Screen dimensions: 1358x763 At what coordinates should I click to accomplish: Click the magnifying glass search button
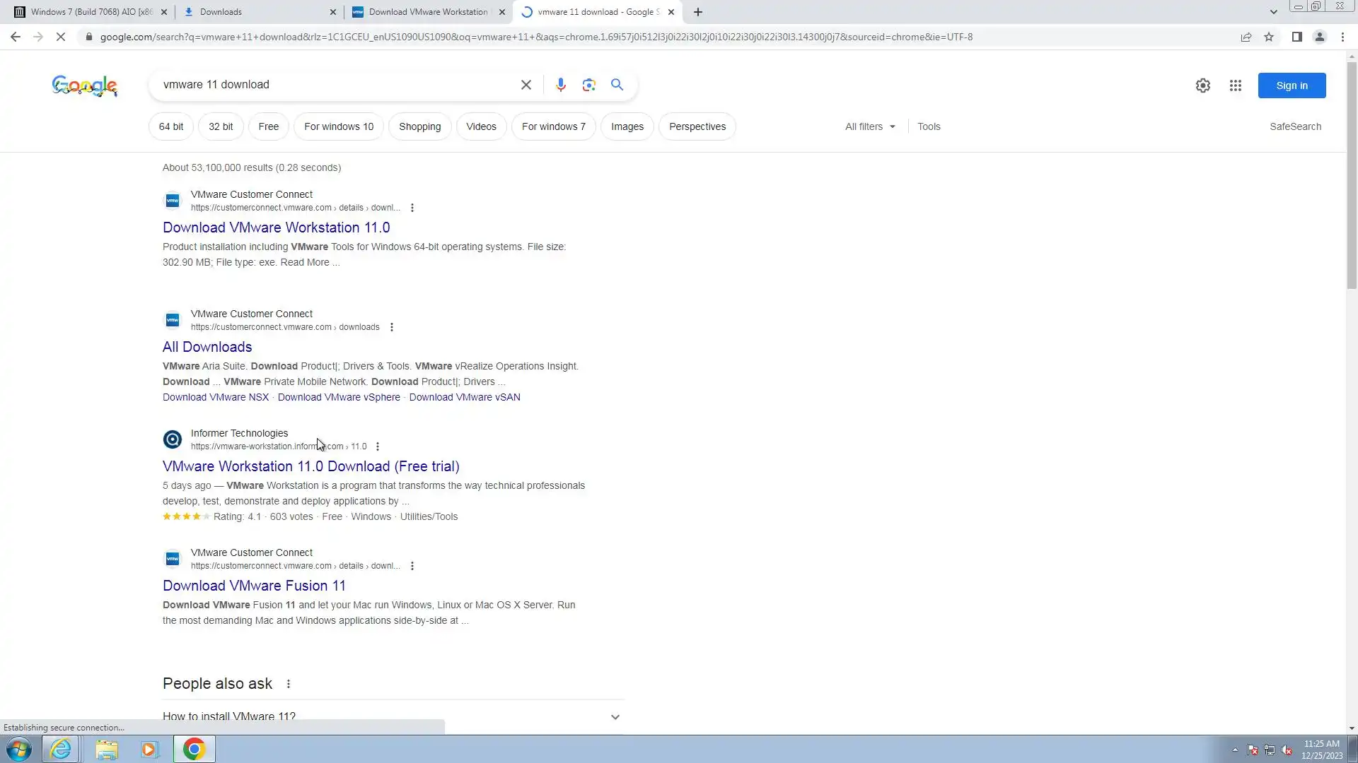click(617, 85)
